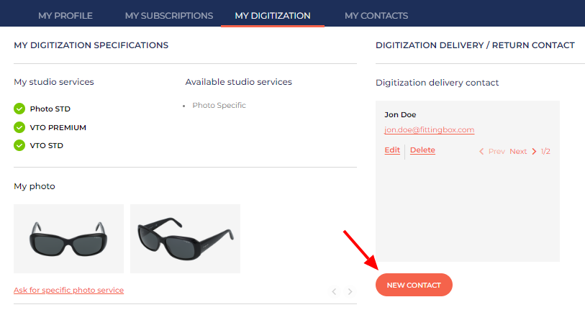
Task: Open the angled-view sunglasses photo
Action: pyautogui.click(x=185, y=239)
